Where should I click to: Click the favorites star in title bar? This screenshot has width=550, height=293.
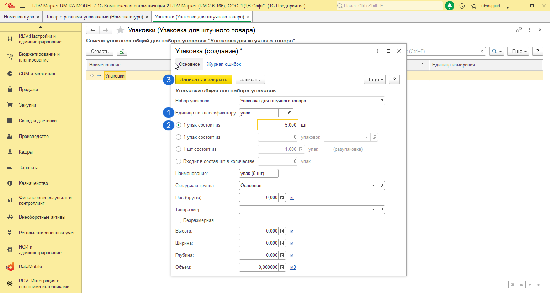[474, 6]
